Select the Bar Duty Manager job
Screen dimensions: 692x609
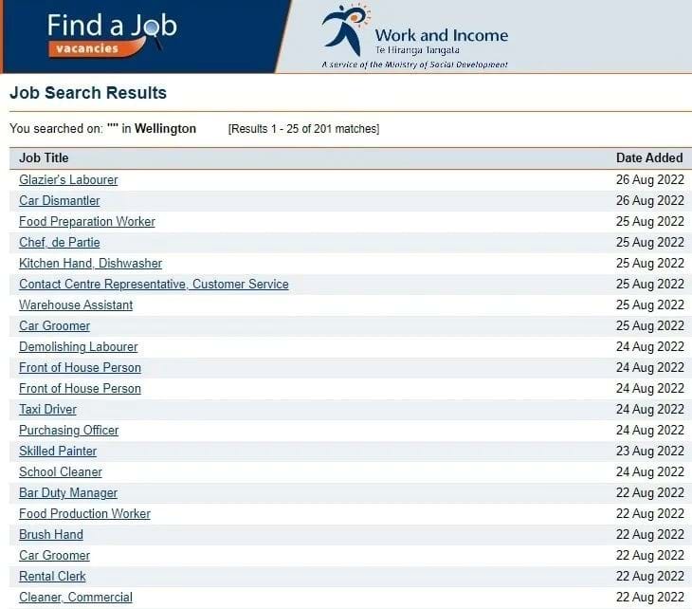(68, 492)
